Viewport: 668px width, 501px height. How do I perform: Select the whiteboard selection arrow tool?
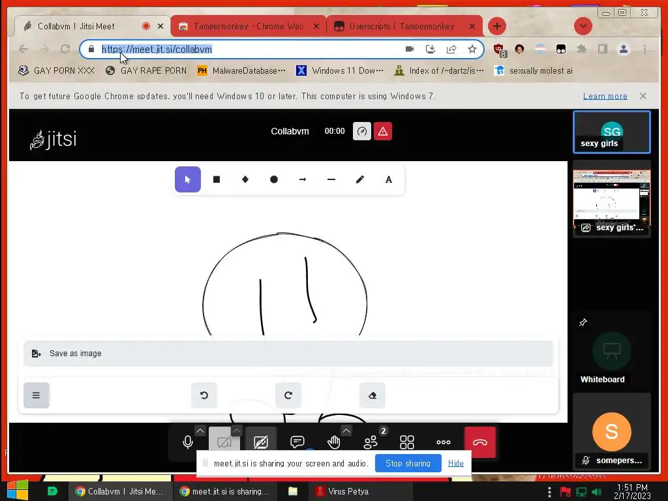click(x=188, y=179)
